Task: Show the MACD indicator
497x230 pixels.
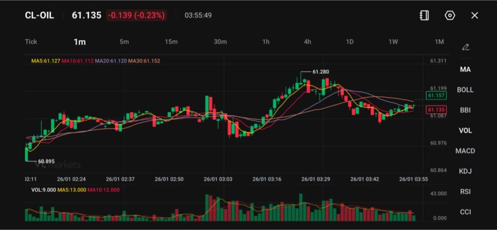Action: [465, 151]
